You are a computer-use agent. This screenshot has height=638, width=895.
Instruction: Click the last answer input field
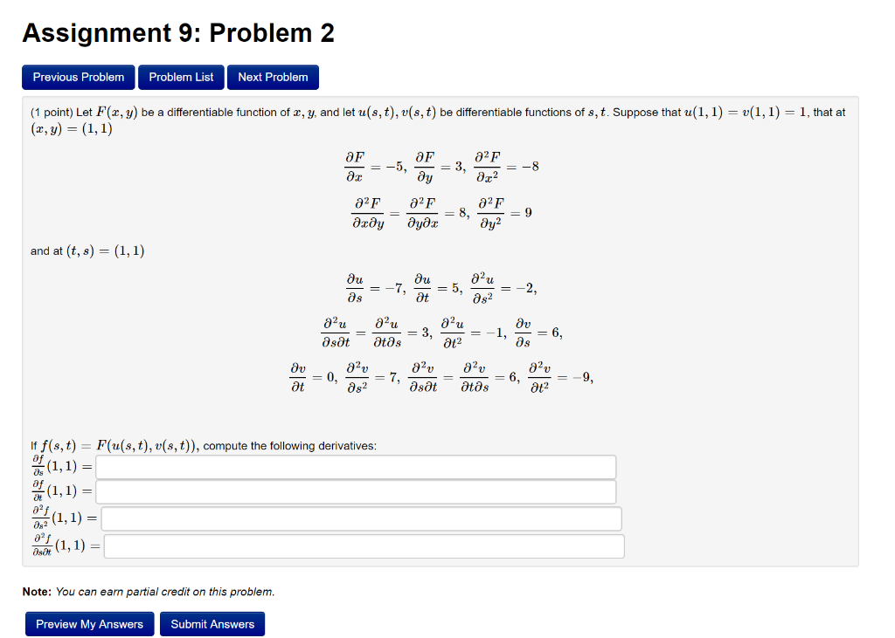coord(364,545)
